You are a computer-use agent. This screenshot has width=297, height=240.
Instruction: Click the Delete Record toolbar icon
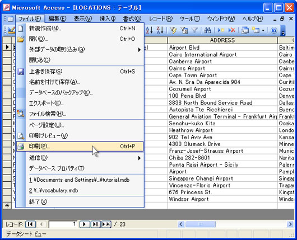(x=231, y=30)
